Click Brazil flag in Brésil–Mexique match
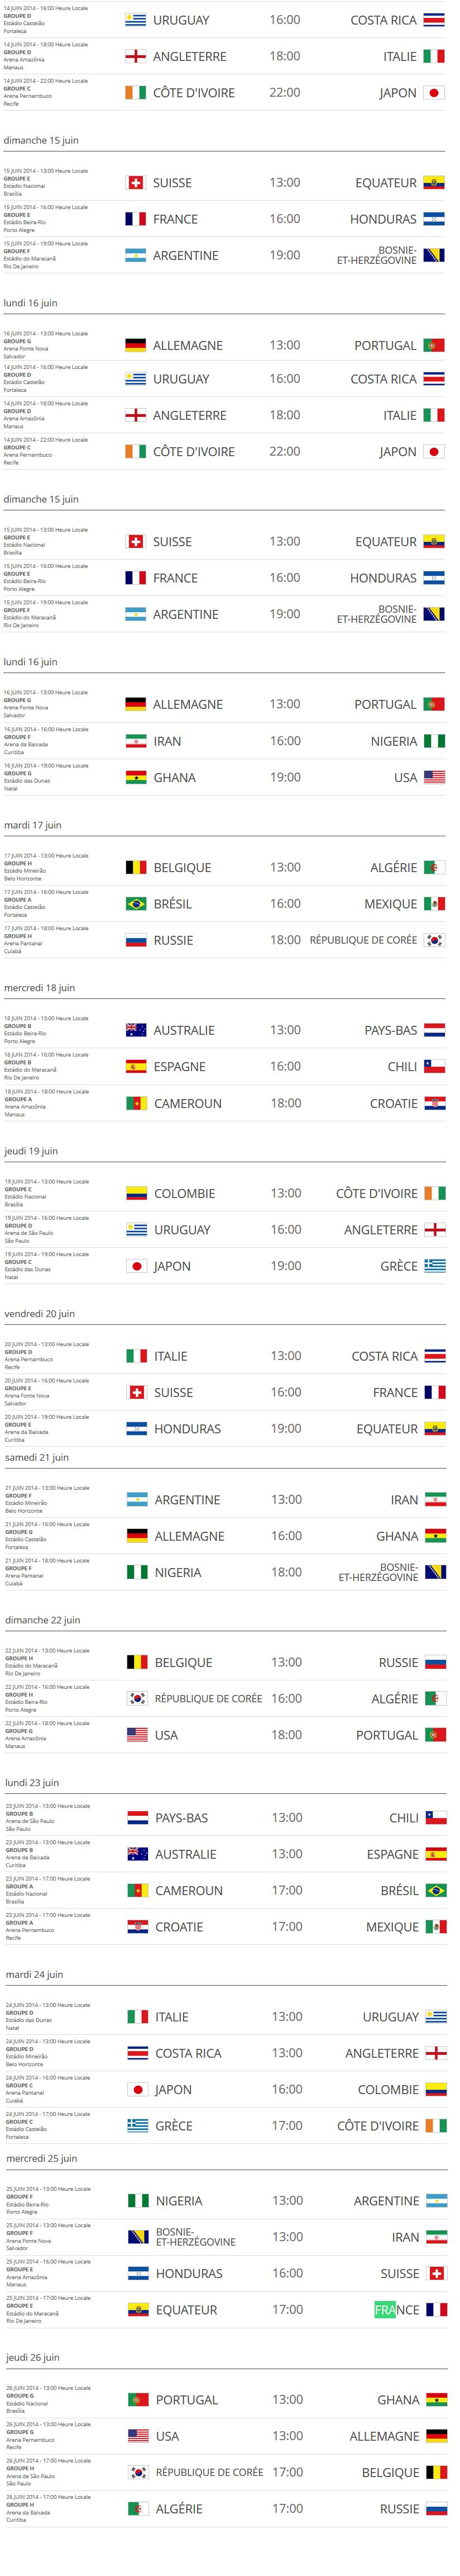This screenshot has width=460, height=2576. pos(136,903)
